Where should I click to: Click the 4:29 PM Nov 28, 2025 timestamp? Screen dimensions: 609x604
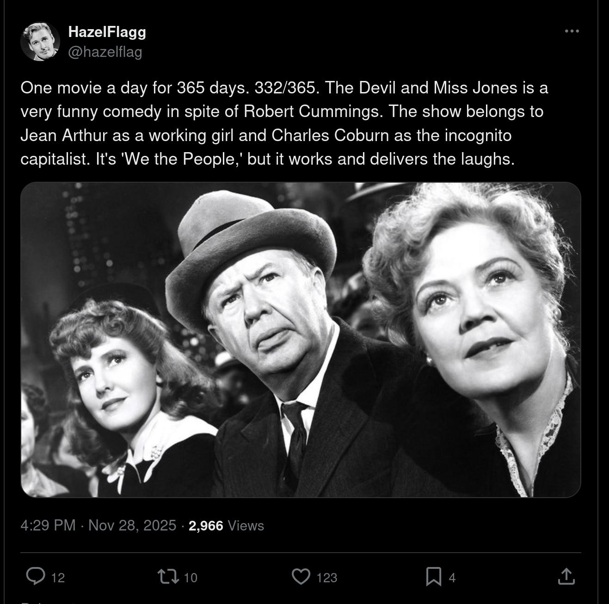[98, 525]
